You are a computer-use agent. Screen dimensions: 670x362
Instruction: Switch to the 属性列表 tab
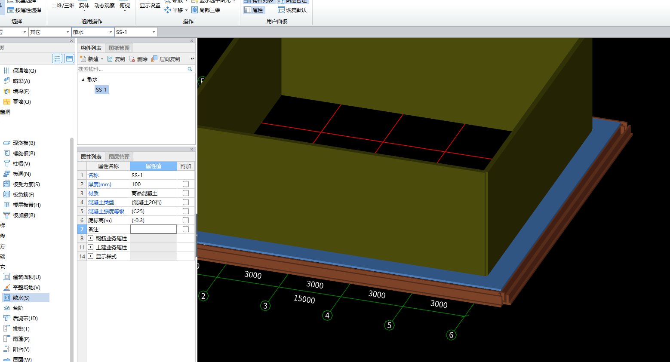click(x=91, y=157)
